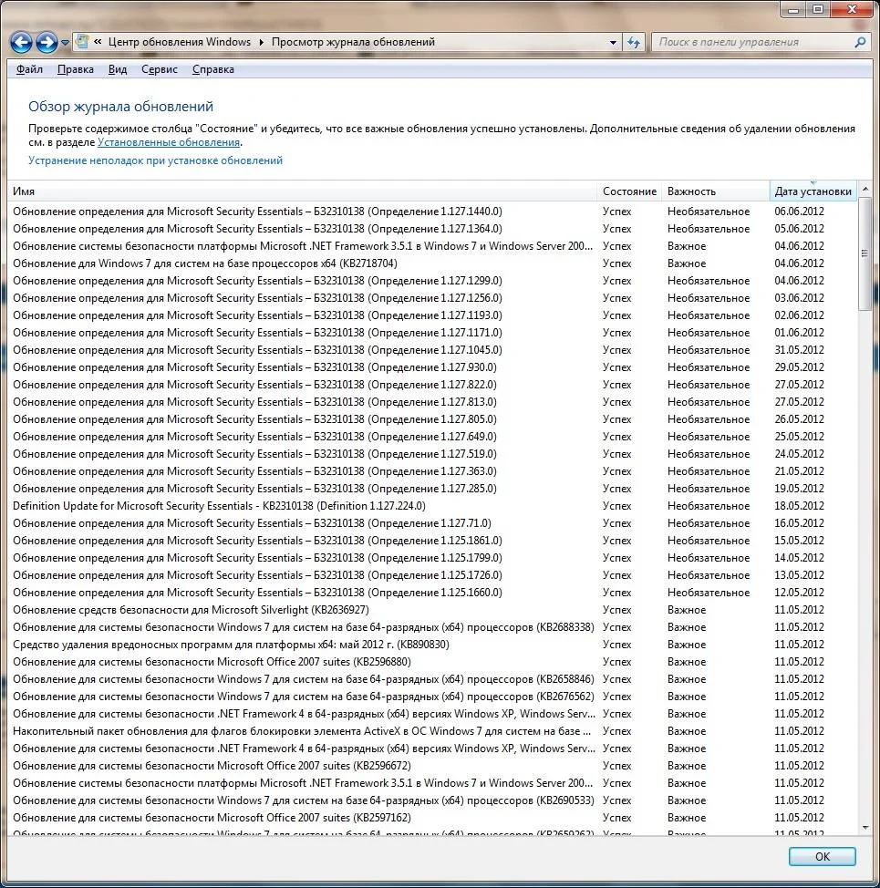
Task: Select update with definition 1.127.930.0
Action: [x=432, y=367]
